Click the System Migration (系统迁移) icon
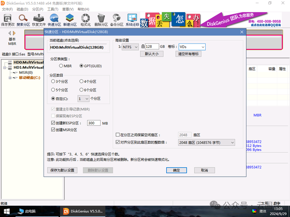Image resolution: width=290 pixels, height=217 pixels. click(132, 20)
